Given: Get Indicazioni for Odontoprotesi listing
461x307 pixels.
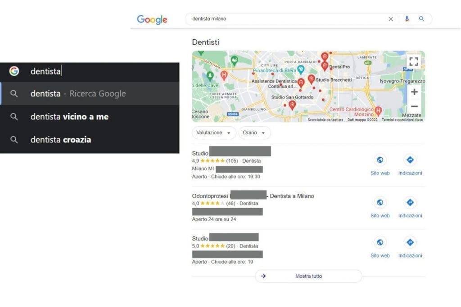Looking at the screenshot, I should (410, 208).
